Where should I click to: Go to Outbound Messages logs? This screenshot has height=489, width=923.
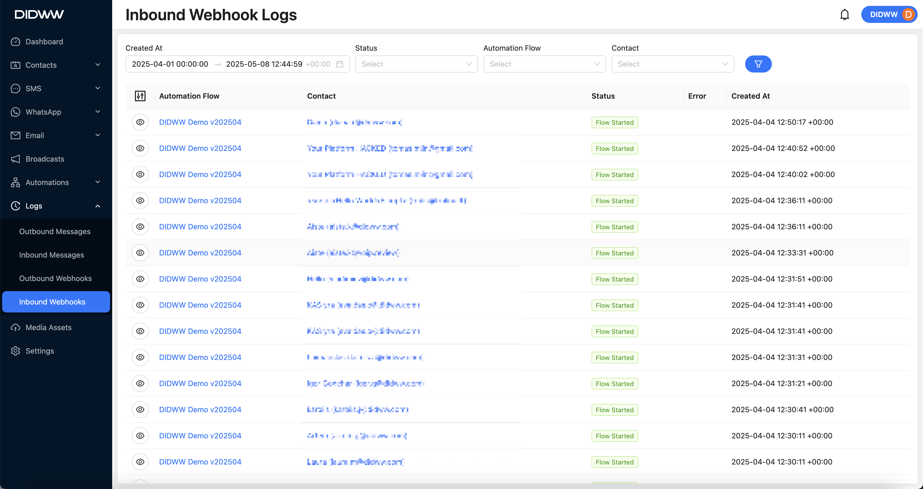pos(55,231)
